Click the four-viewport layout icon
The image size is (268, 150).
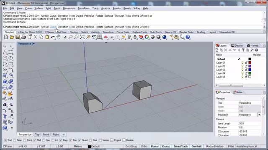pos(100,37)
